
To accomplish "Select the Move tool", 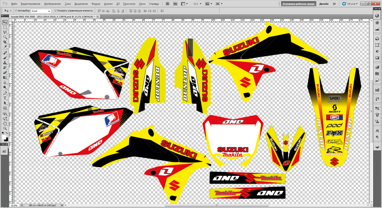I will [5, 23].
